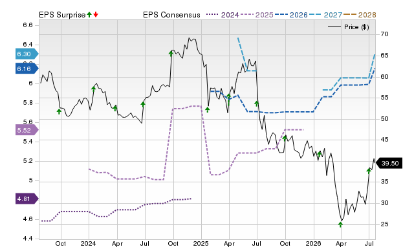Click the EPS Consensus legend label

pyautogui.click(x=171, y=15)
